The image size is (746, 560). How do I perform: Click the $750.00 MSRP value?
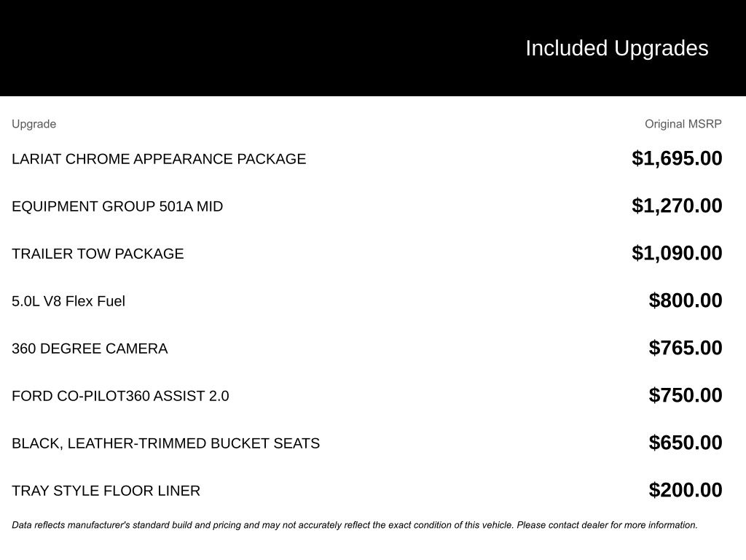coord(686,395)
